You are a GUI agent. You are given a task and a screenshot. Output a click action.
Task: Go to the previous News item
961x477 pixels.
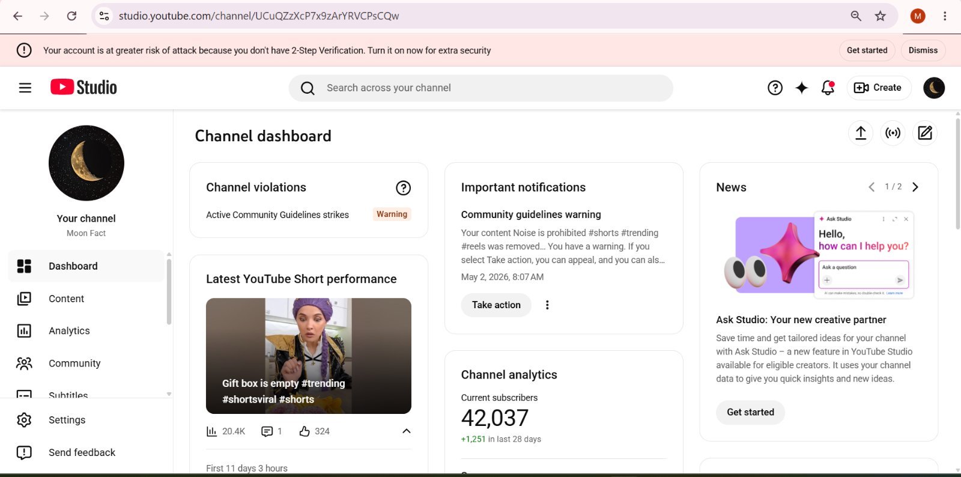(872, 187)
